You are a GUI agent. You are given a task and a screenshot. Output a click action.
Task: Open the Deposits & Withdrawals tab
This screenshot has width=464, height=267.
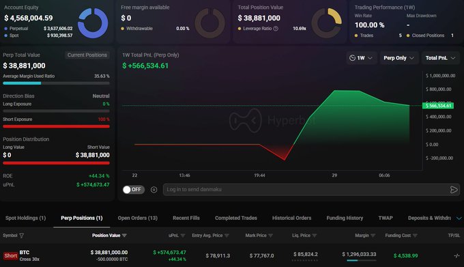(429, 218)
